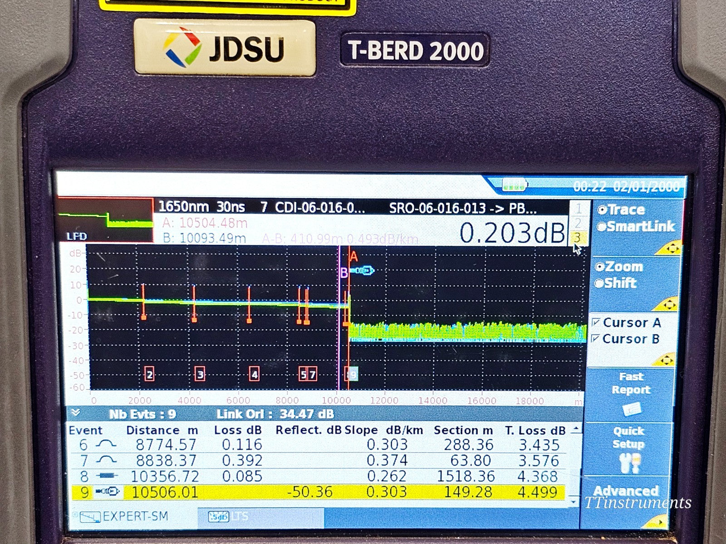The height and width of the screenshot is (544, 726).
Task: Switch to the LTS tab
Action: (240, 515)
